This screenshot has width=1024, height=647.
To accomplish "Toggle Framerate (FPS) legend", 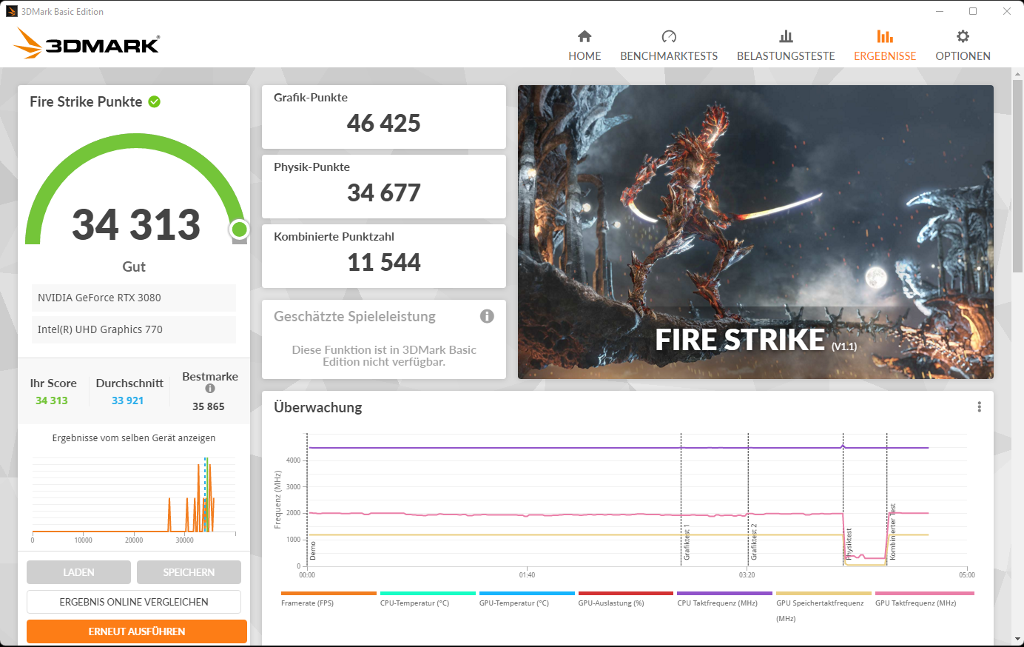I will click(x=329, y=599).
